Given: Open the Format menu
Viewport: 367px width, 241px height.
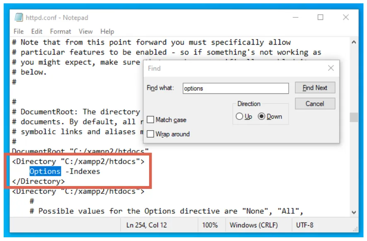Looking at the screenshot, I should point(60,31).
